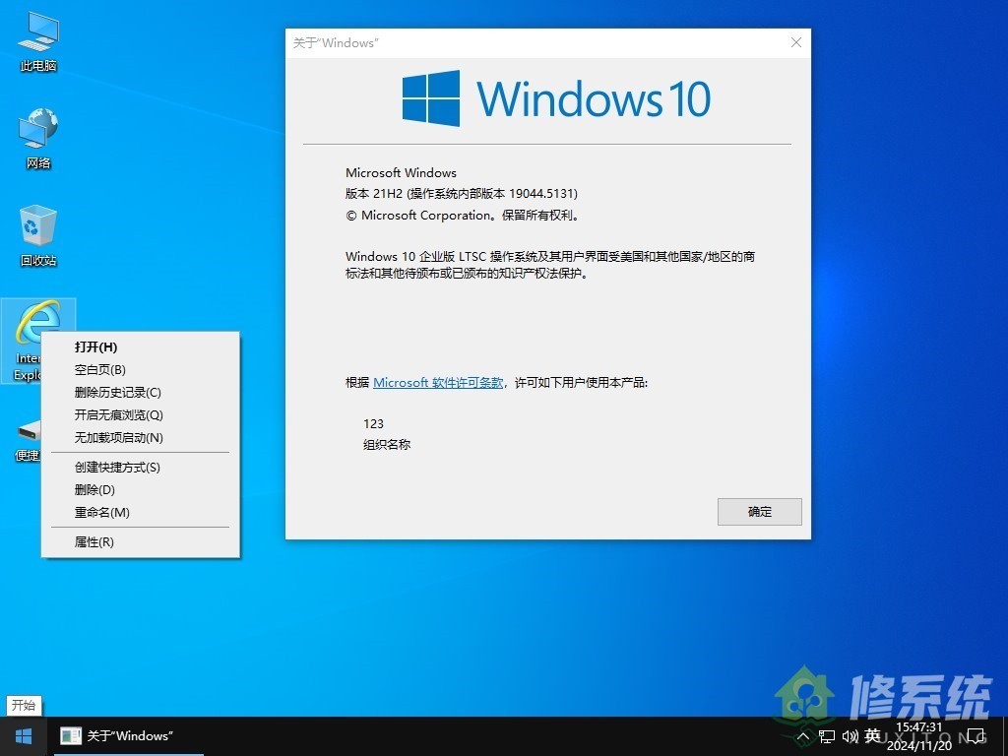Click the network status tray icon
Image resolution: width=1008 pixels, height=756 pixels.
point(829,735)
